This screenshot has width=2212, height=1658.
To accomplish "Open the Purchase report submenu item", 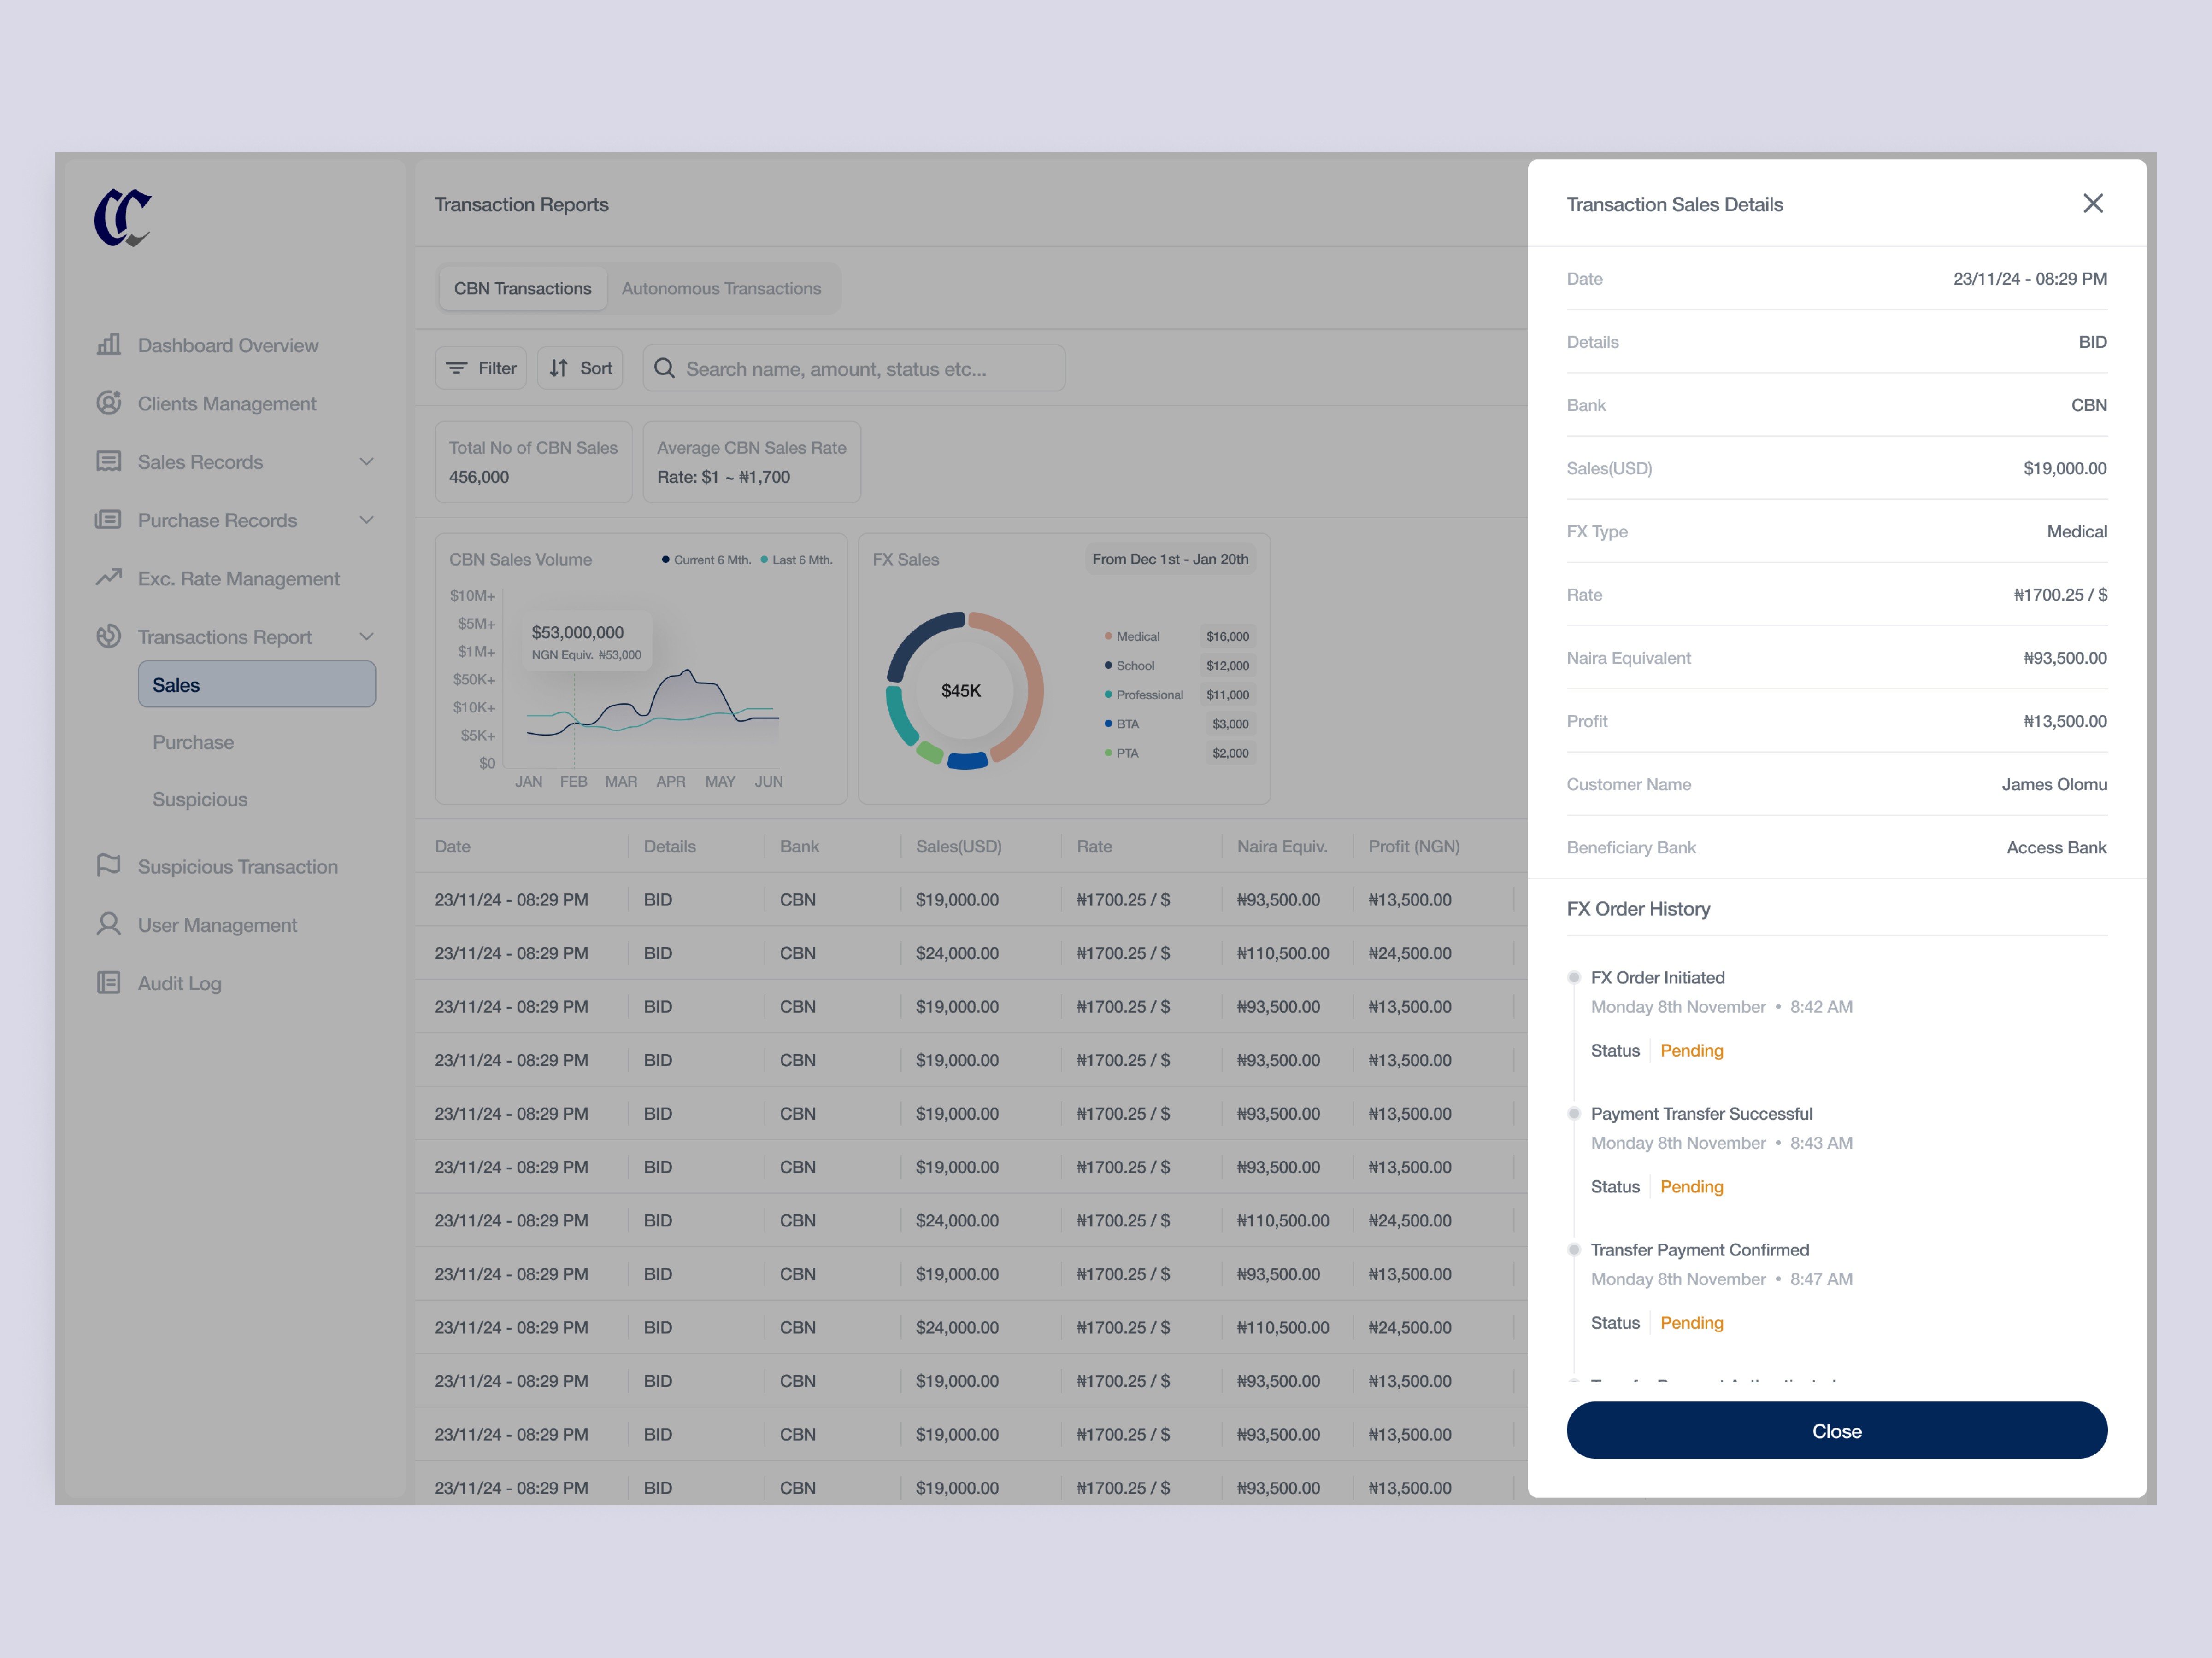I will click(193, 742).
